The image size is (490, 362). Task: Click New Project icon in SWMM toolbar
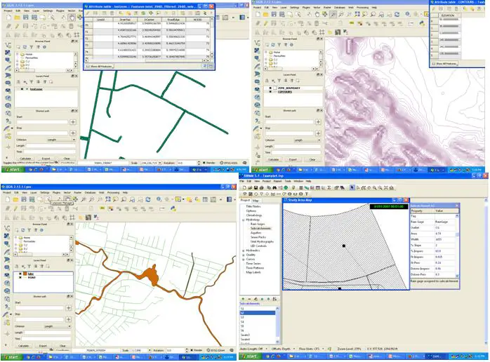[x=244, y=188]
